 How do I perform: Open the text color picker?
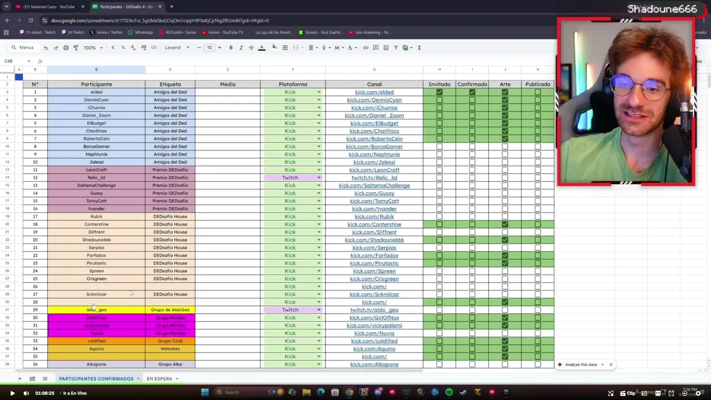coord(262,48)
